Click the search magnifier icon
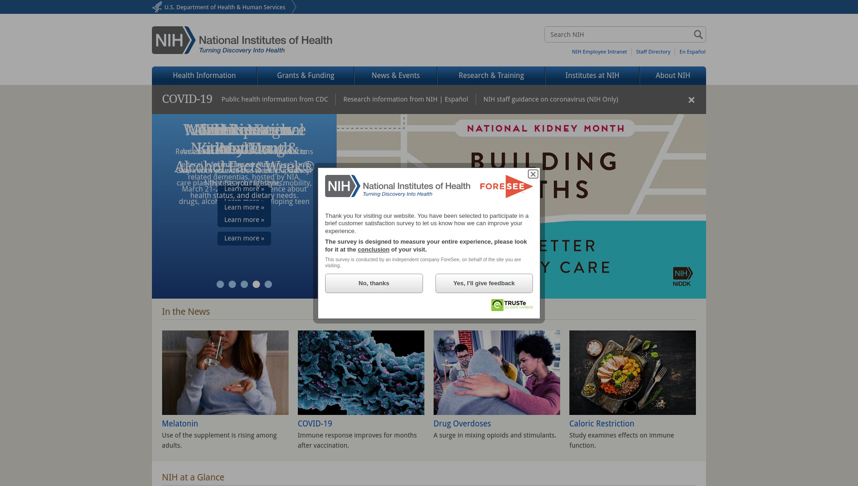Screen dimensions: 858x486 point(698,35)
